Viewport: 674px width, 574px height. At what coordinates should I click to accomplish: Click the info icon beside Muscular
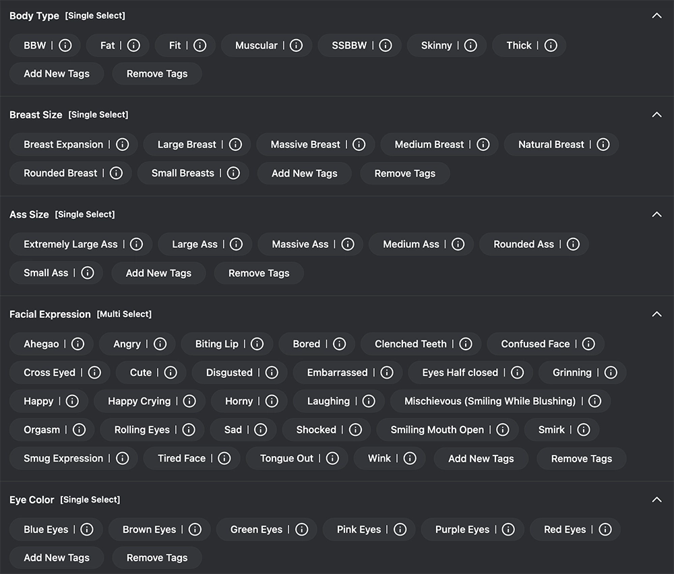(296, 45)
